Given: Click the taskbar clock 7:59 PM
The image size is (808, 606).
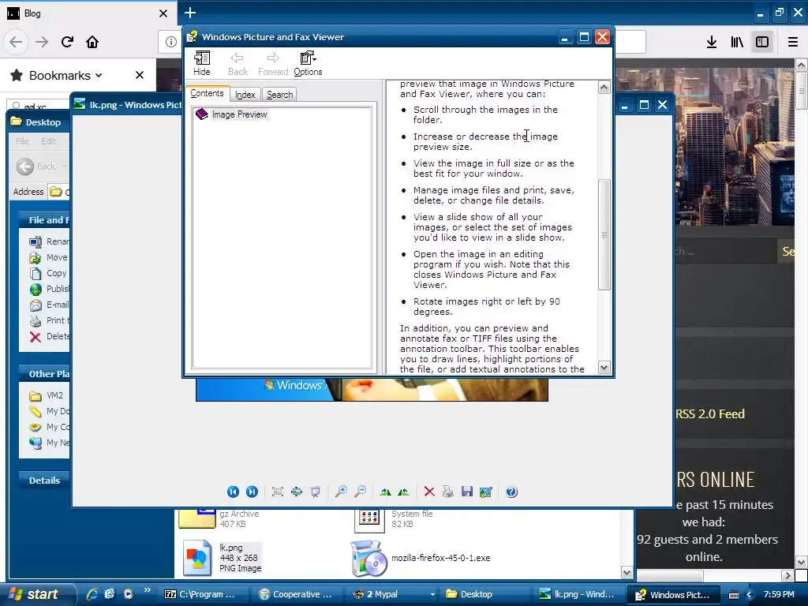Looking at the screenshot, I should coord(779,594).
